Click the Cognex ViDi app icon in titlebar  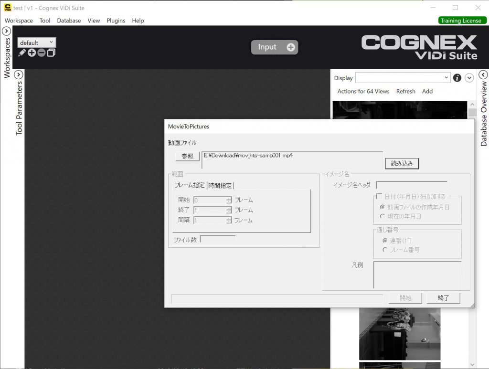click(8, 8)
